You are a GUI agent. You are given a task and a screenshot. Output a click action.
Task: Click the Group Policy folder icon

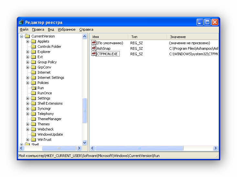pos(33,62)
